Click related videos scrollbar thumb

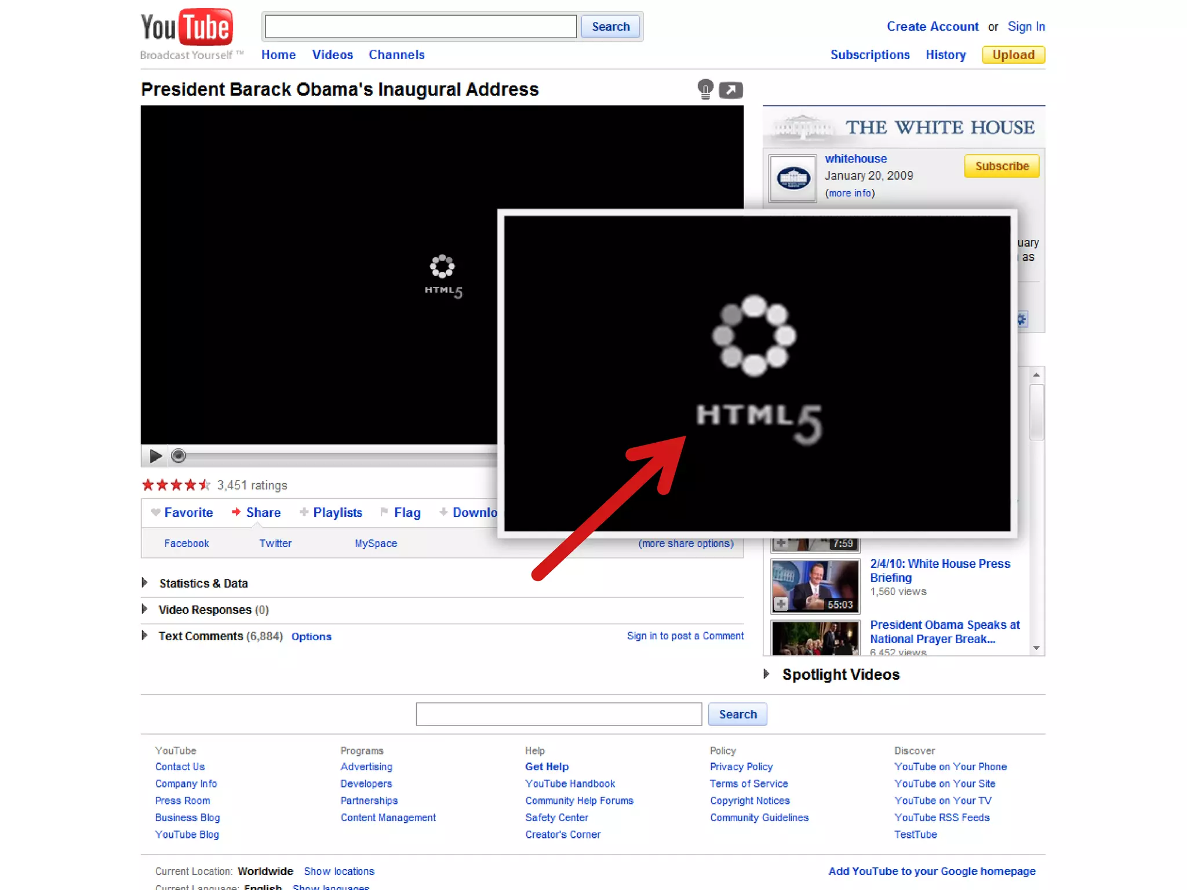point(1036,412)
